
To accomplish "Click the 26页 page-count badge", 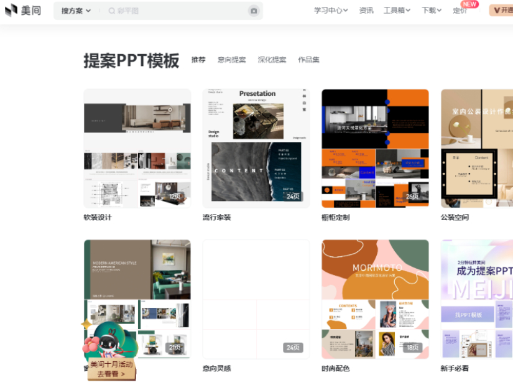I will pyautogui.click(x=412, y=196).
